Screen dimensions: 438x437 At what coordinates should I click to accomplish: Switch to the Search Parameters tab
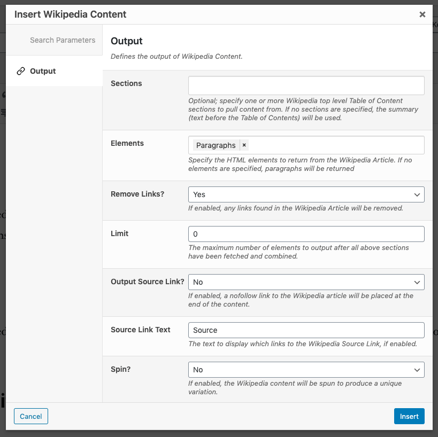point(54,40)
